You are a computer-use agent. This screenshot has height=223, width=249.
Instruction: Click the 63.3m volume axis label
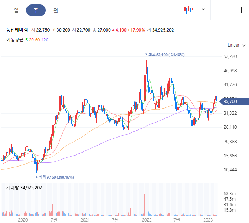(x=230, y=194)
